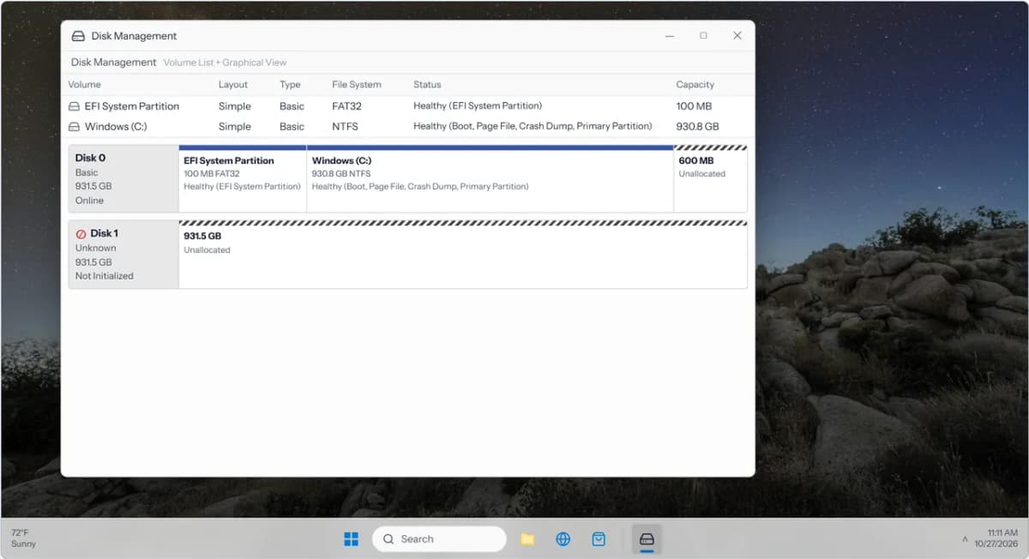This screenshot has width=1029, height=559.
Task: Click the drive icon beside Windows (C:) row
Action: pos(74,127)
